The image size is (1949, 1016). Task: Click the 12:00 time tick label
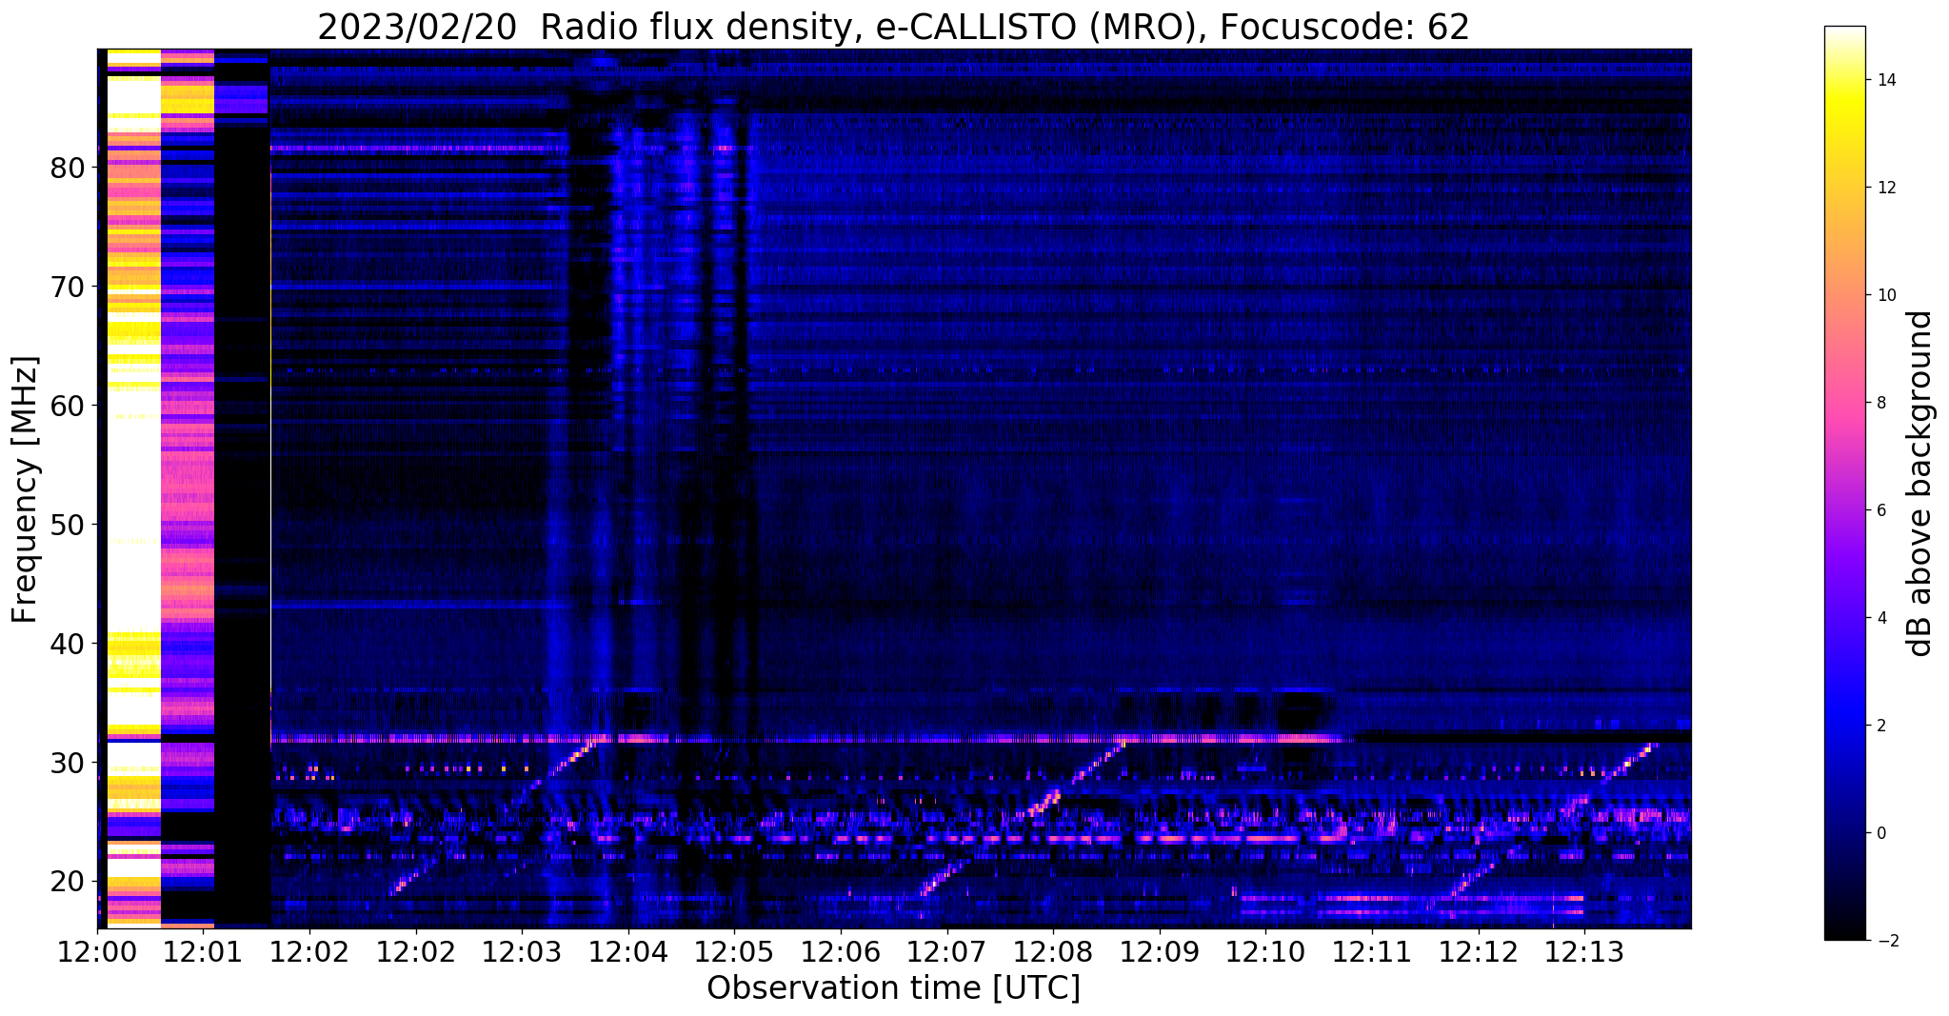click(97, 951)
